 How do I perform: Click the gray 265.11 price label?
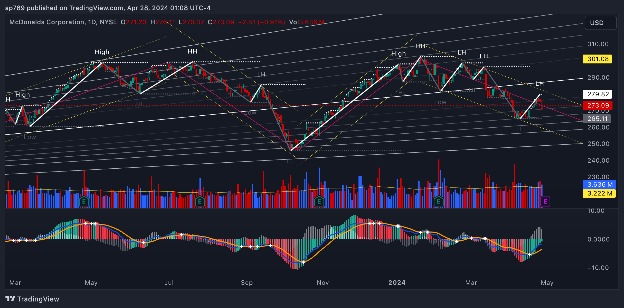point(597,119)
